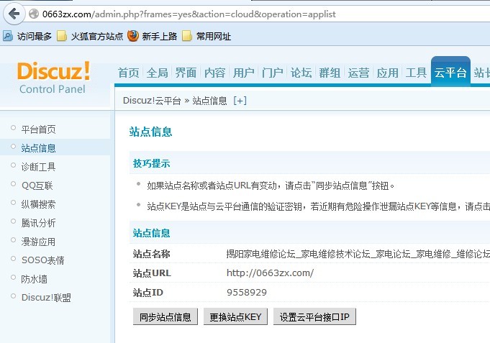Click the 同步站点信息 button

[165, 317]
